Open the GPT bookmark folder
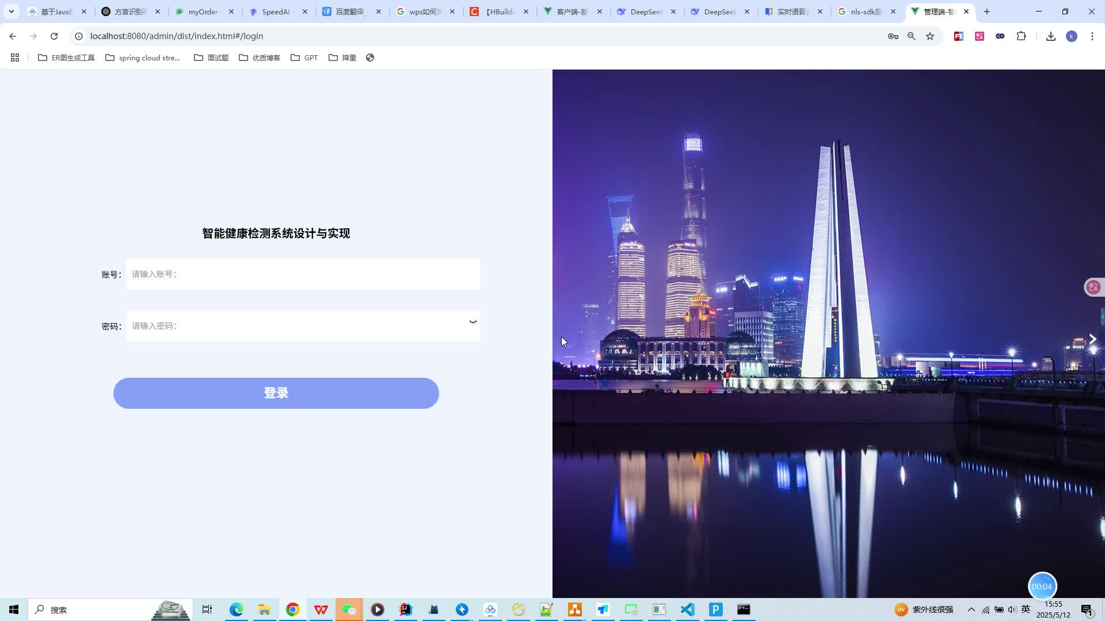 click(304, 57)
